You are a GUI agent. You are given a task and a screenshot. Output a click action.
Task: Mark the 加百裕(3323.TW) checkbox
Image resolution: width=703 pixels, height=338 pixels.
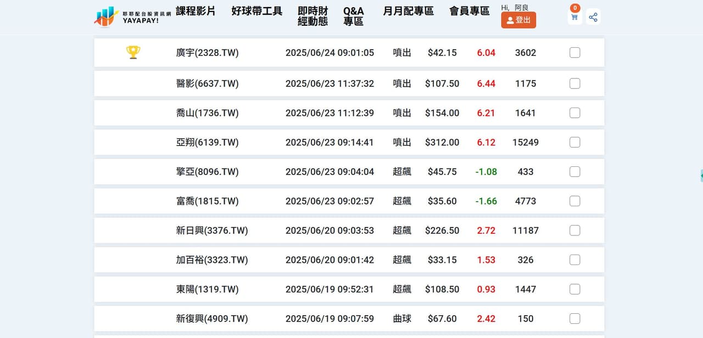(x=574, y=260)
